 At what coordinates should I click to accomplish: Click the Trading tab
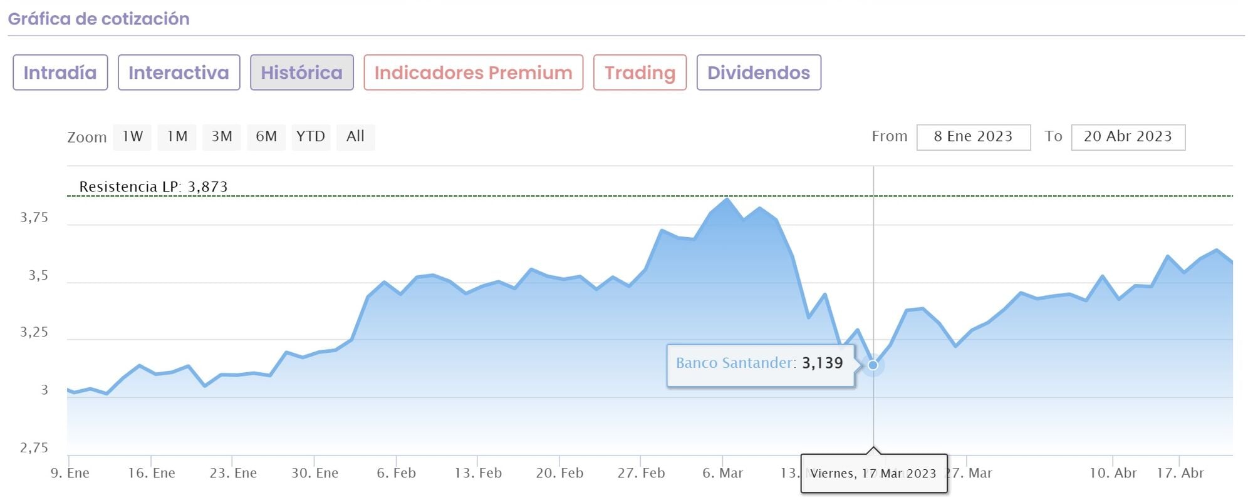click(640, 73)
